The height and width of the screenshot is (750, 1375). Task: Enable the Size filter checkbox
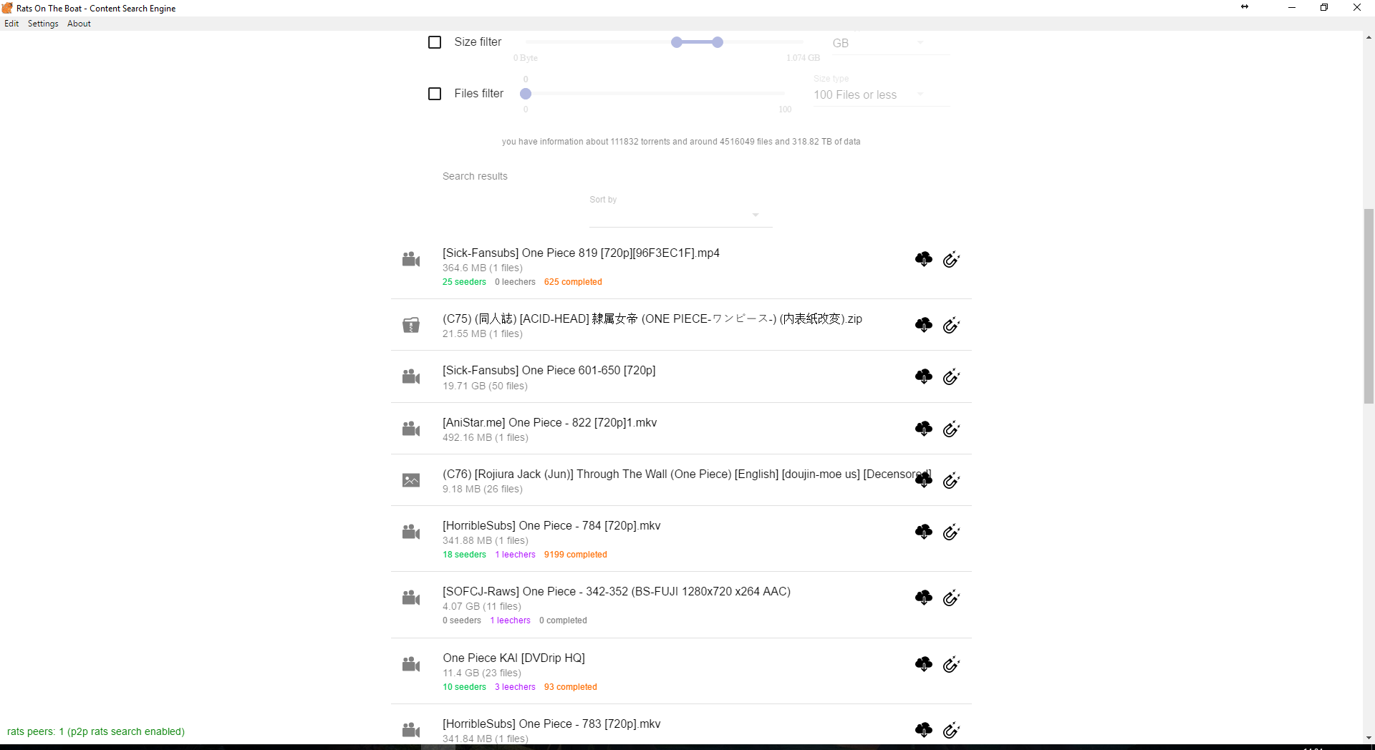point(435,42)
